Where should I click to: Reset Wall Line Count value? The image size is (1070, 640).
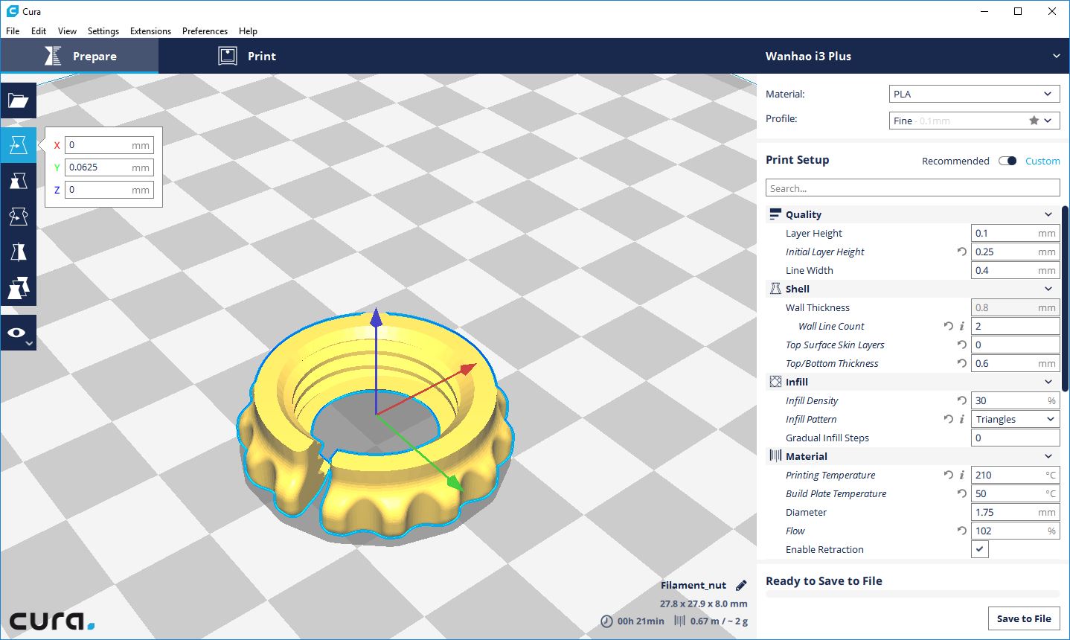[x=948, y=326]
